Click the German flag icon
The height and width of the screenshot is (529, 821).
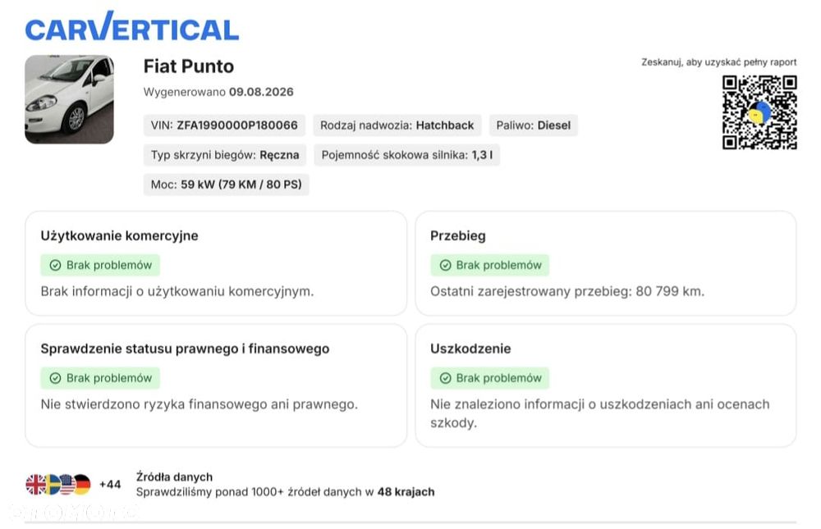[x=82, y=485]
